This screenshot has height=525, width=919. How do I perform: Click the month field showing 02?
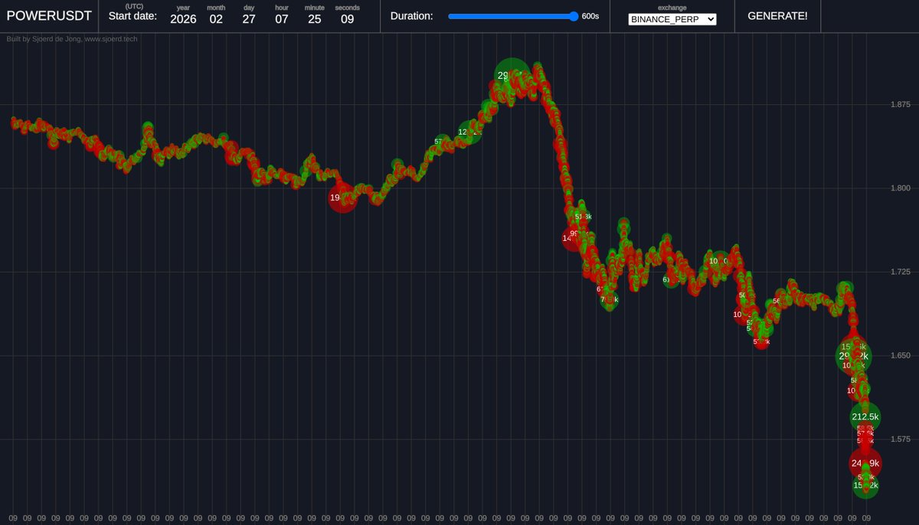coord(216,19)
